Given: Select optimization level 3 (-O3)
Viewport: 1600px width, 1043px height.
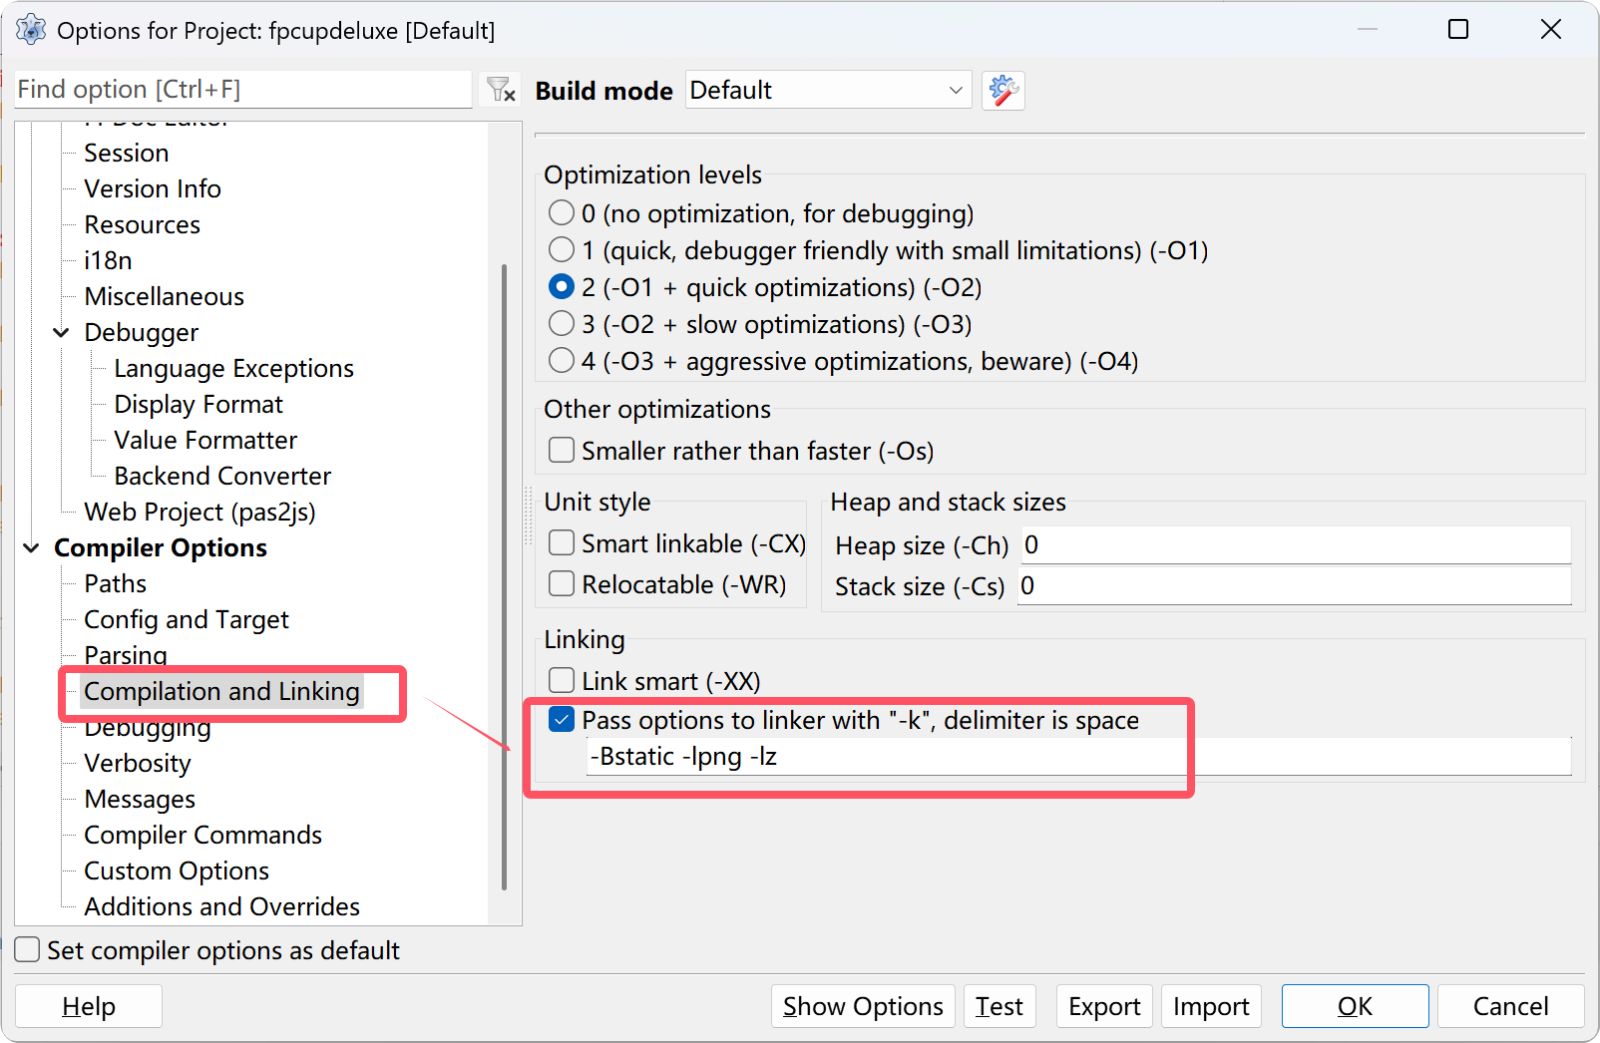Looking at the screenshot, I should [562, 324].
